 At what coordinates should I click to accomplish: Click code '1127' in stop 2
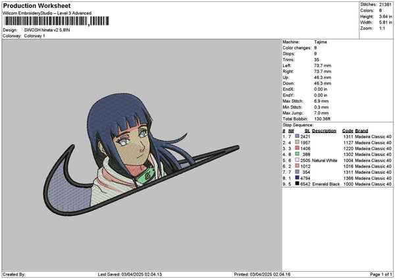coord(348,143)
